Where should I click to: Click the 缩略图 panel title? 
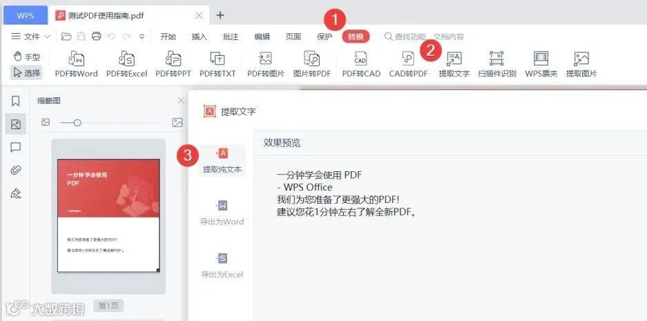49,101
